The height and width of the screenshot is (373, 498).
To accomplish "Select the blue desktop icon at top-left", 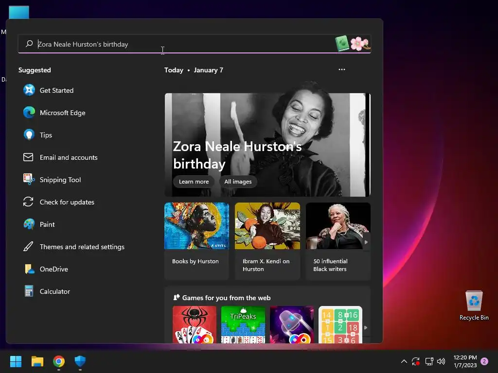I will 19,13.
